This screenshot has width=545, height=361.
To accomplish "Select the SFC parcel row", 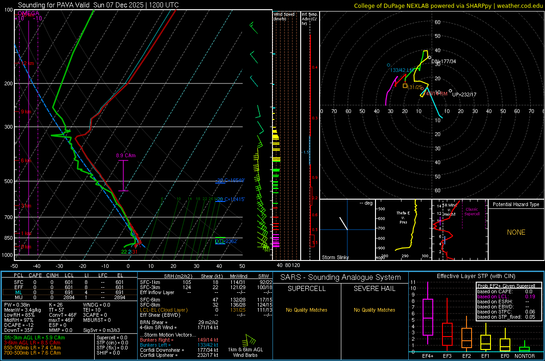I will tap(69, 282).
